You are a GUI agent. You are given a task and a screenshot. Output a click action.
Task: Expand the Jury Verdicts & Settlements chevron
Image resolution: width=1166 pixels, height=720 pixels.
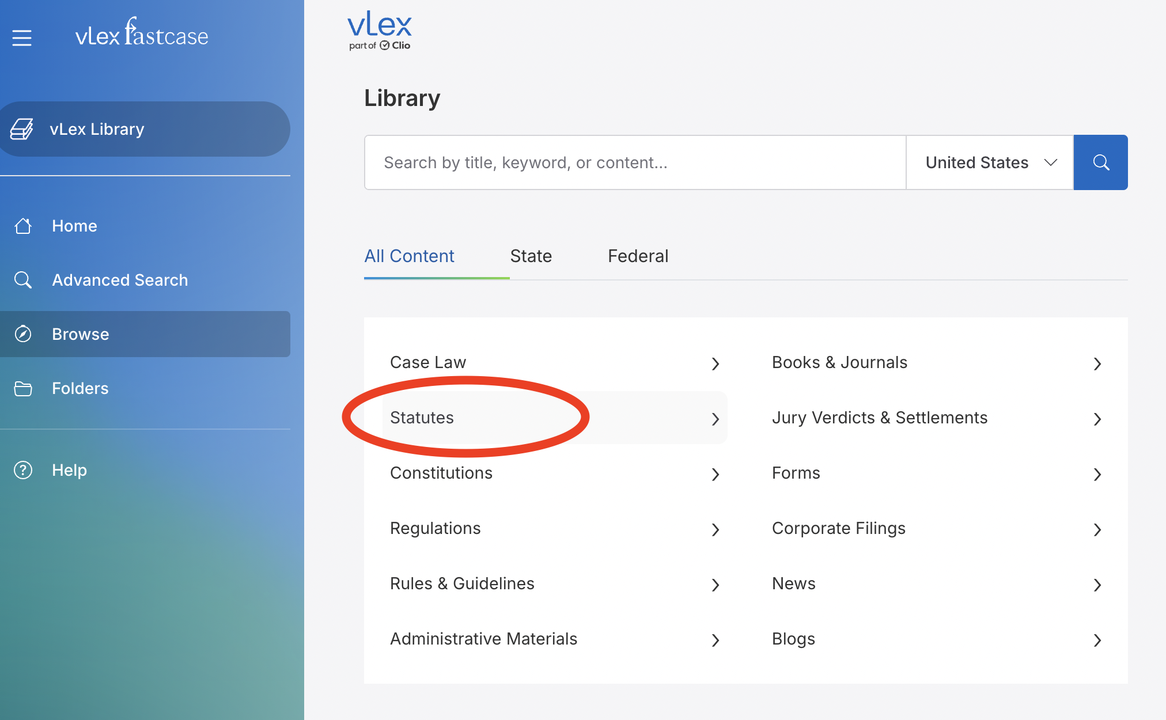1097,419
